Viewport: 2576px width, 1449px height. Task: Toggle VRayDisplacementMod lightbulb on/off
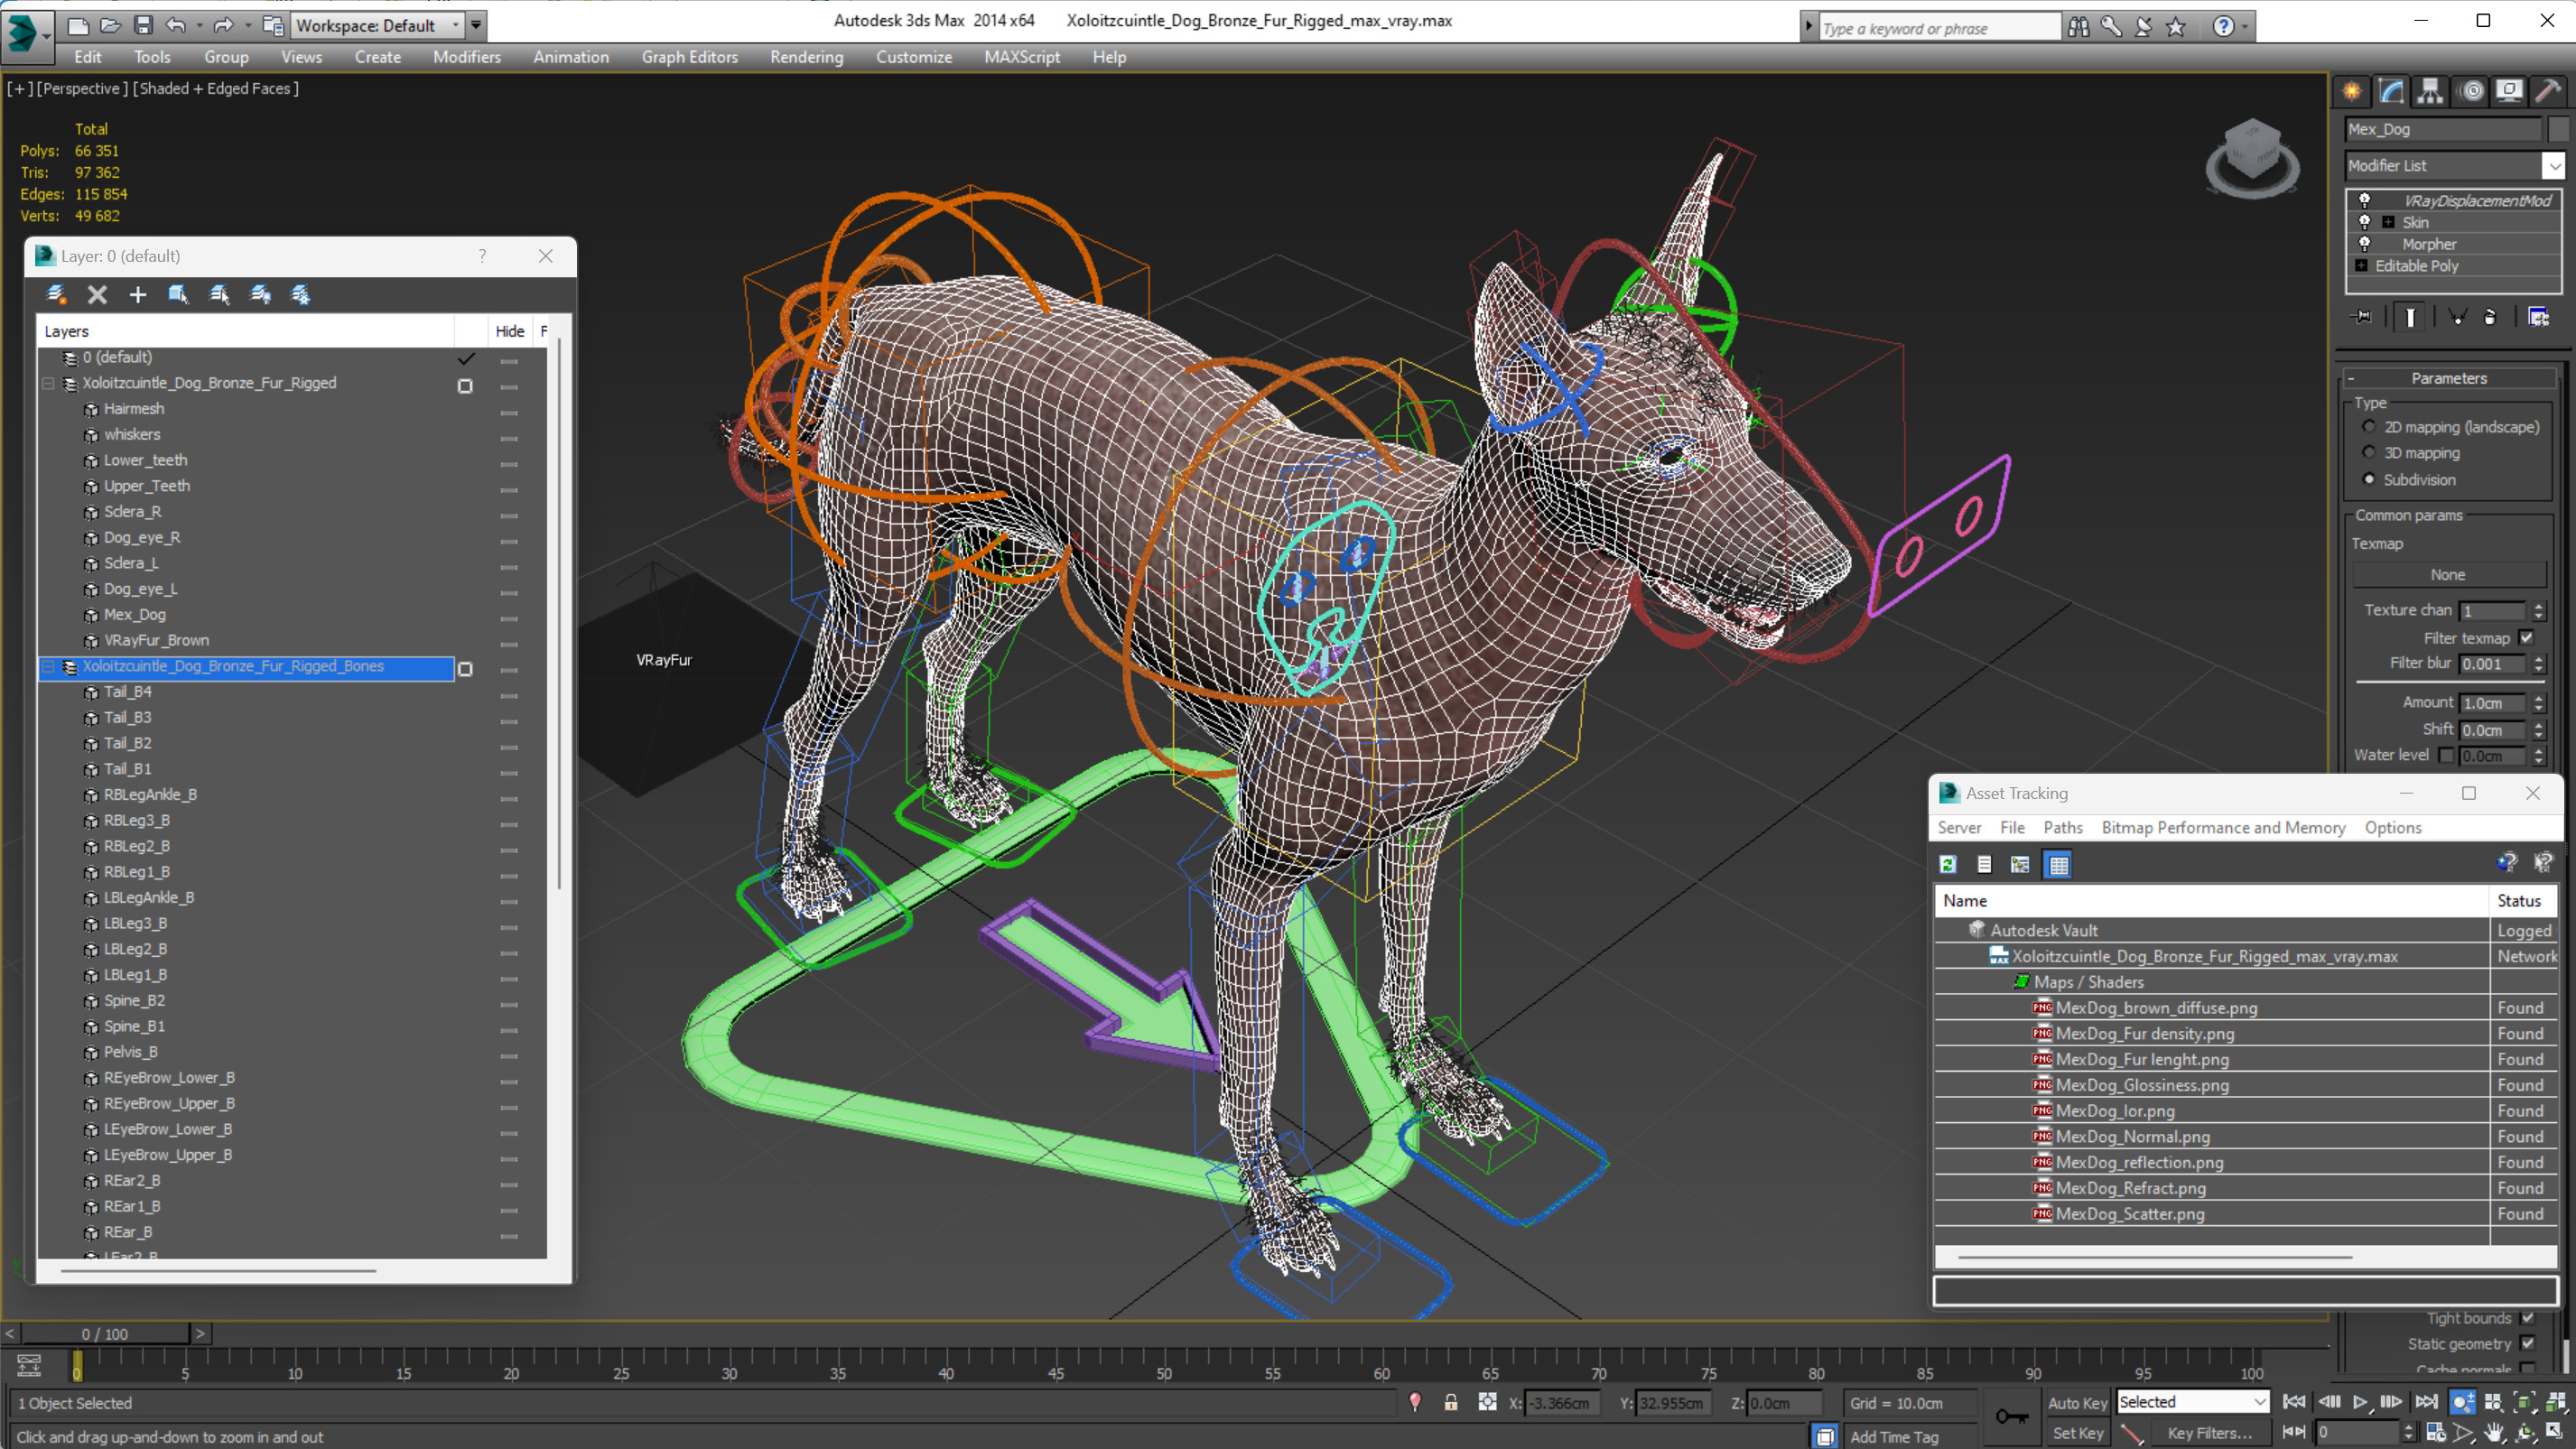[x=2364, y=200]
